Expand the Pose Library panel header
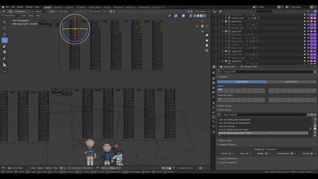This screenshot has height=179, width=318. pyautogui.click(x=225, y=110)
